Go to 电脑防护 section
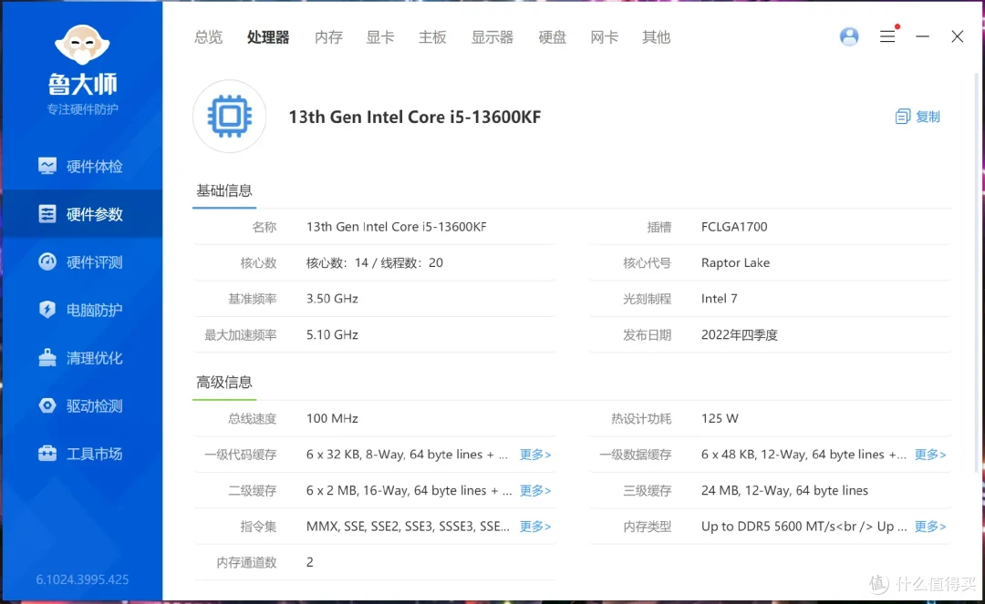The height and width of the screenshot is (604, 985). 82,310
